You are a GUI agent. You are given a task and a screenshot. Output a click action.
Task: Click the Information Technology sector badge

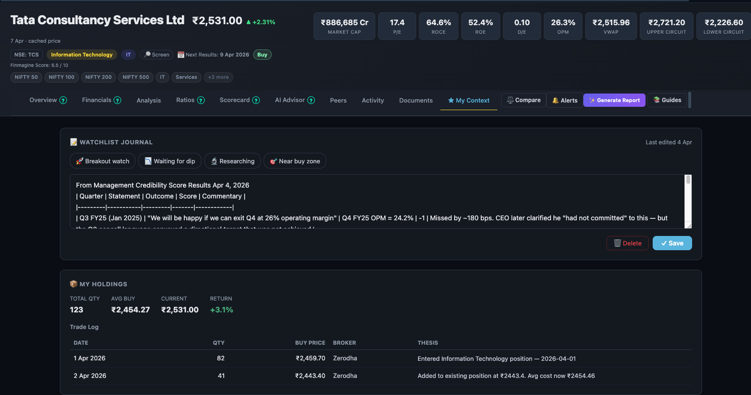click(x=82, y=55)
